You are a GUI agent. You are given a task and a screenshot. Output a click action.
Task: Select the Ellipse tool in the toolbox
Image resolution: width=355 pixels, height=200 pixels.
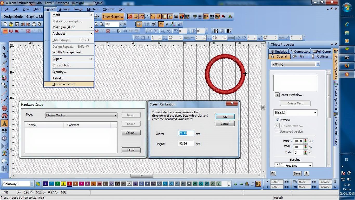click(x=4, y=161)
